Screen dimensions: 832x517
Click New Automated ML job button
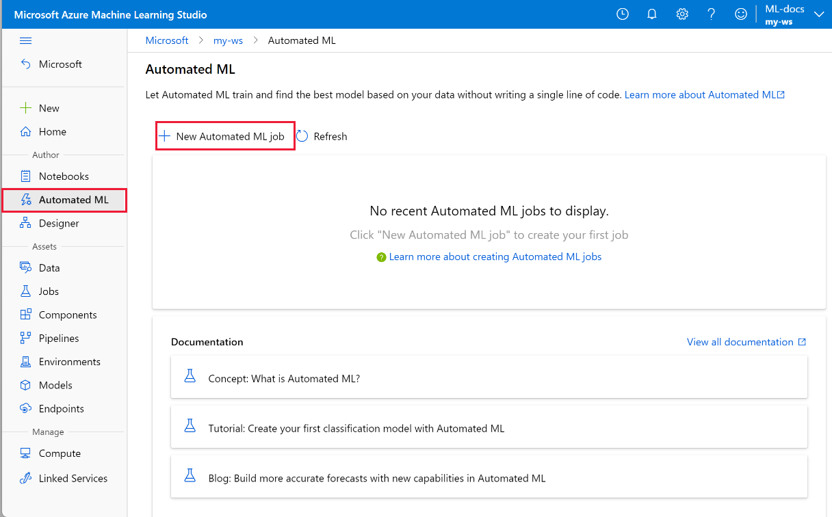click(x=222, y=136)
